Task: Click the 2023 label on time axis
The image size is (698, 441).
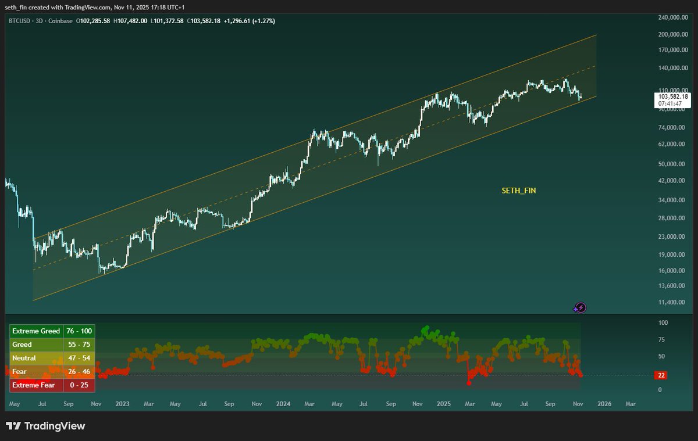Action: pyautogui.click(x=122, y=403)
